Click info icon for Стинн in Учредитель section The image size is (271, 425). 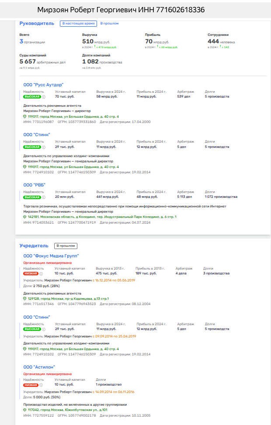(44, 329)
